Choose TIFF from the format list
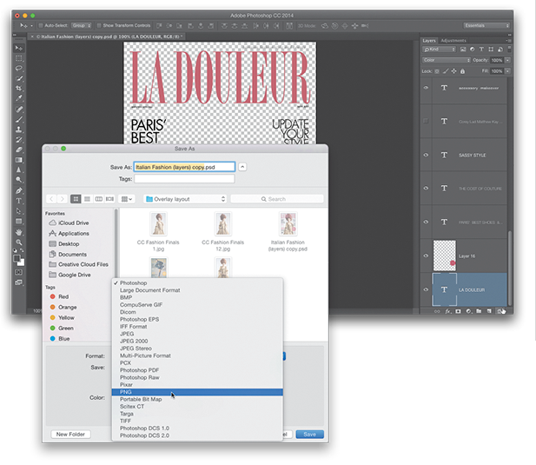536x465 pixels. pyautogui.click(x=197, y=421)
